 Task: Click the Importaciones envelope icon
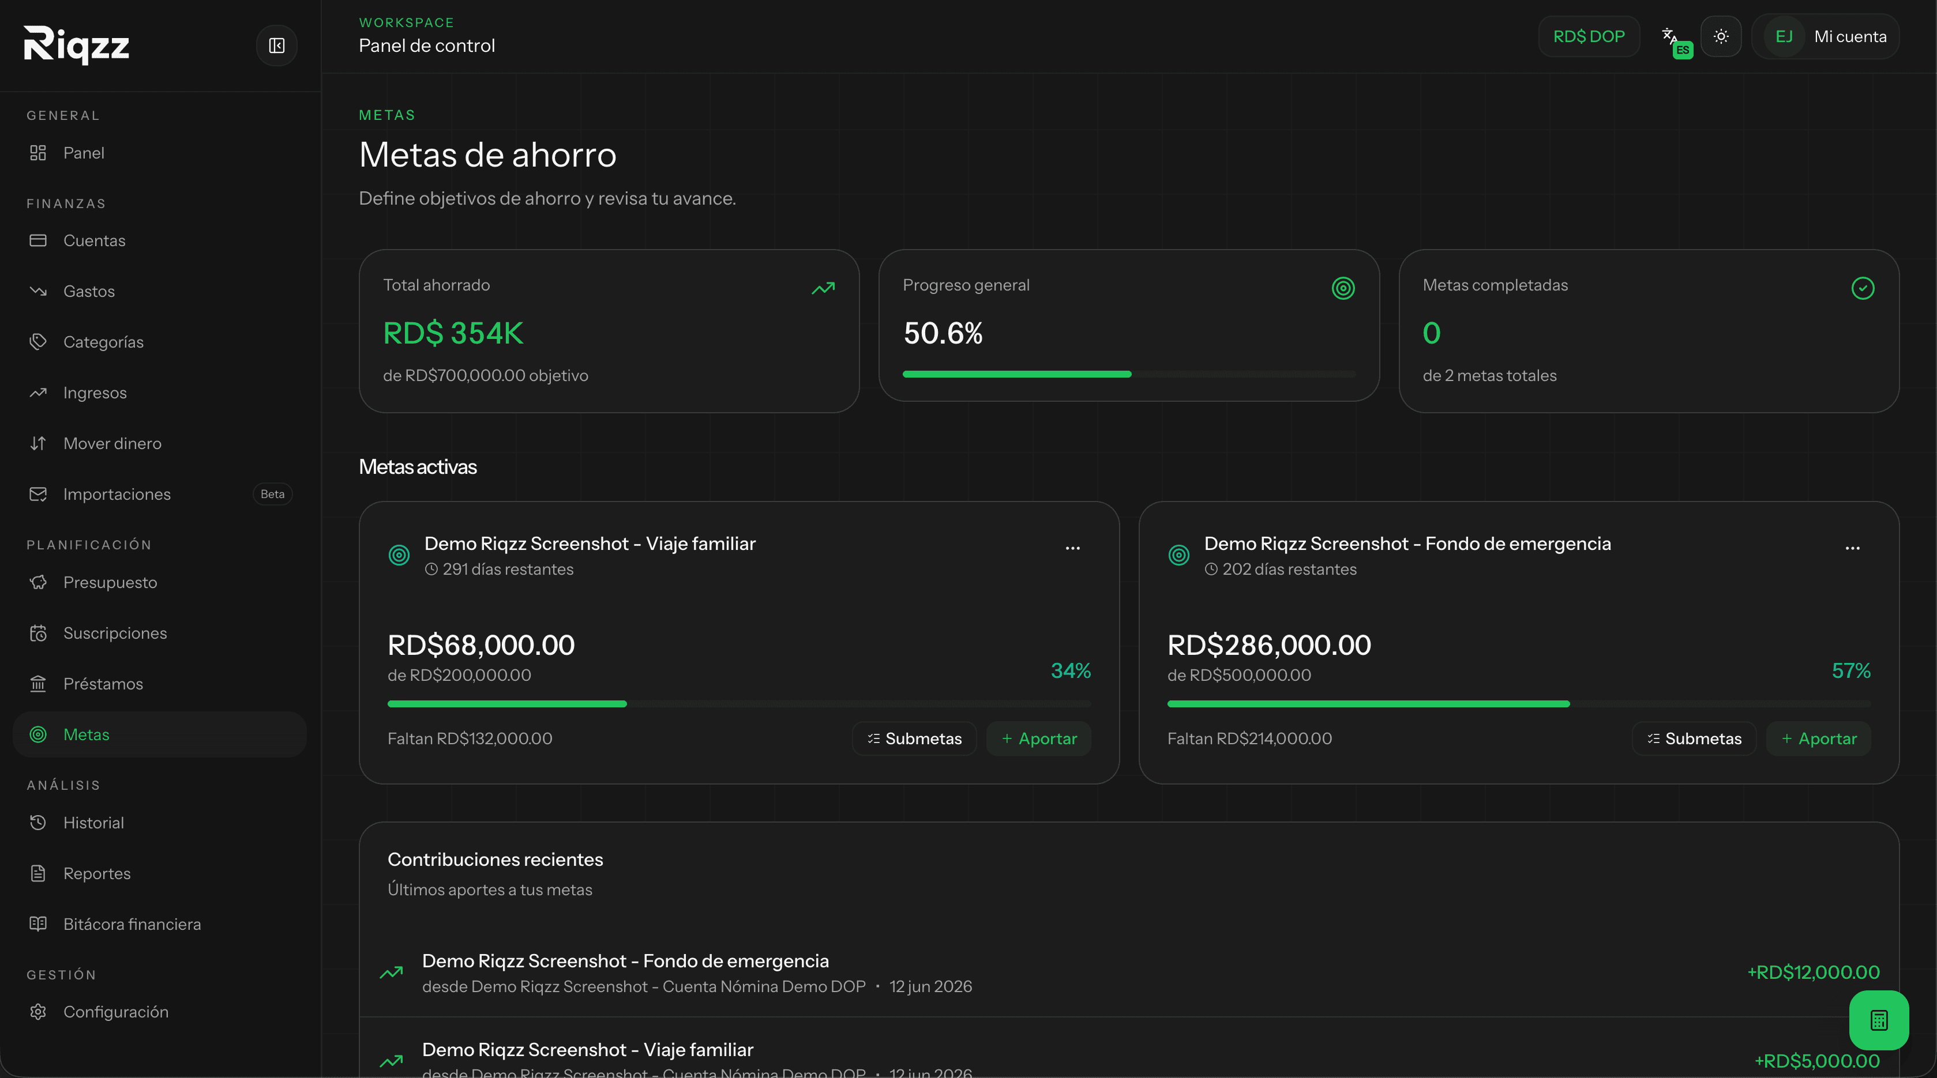pyautogui.click(x=38, y=494)
